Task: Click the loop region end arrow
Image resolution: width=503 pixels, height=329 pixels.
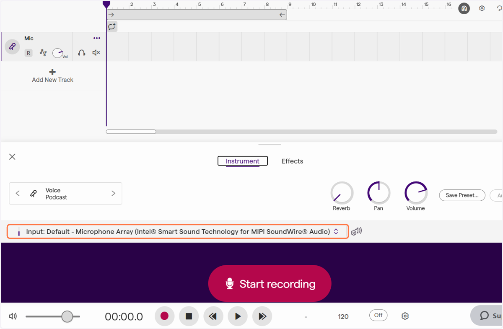Action: tap(283, 15)
